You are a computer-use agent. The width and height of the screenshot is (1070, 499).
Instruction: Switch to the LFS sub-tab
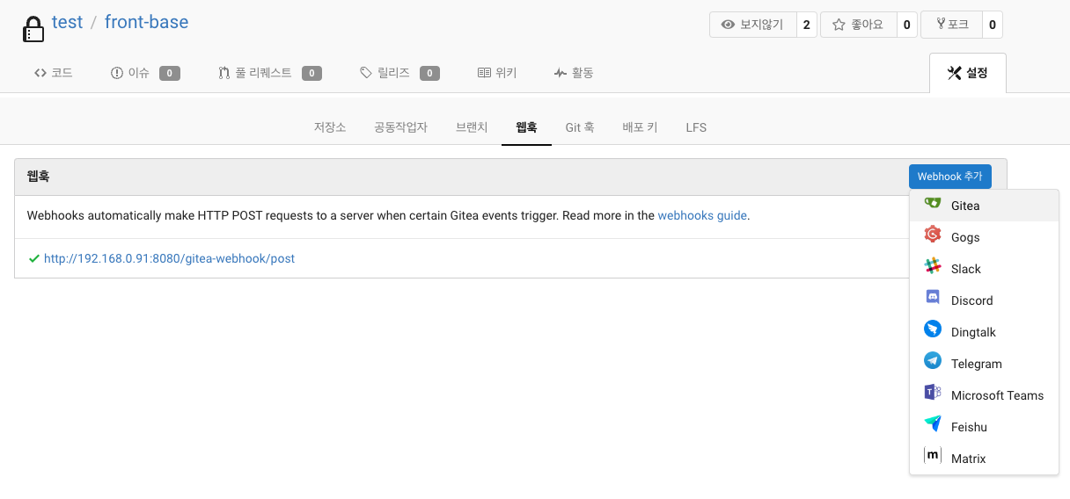(x=696, y=127)
